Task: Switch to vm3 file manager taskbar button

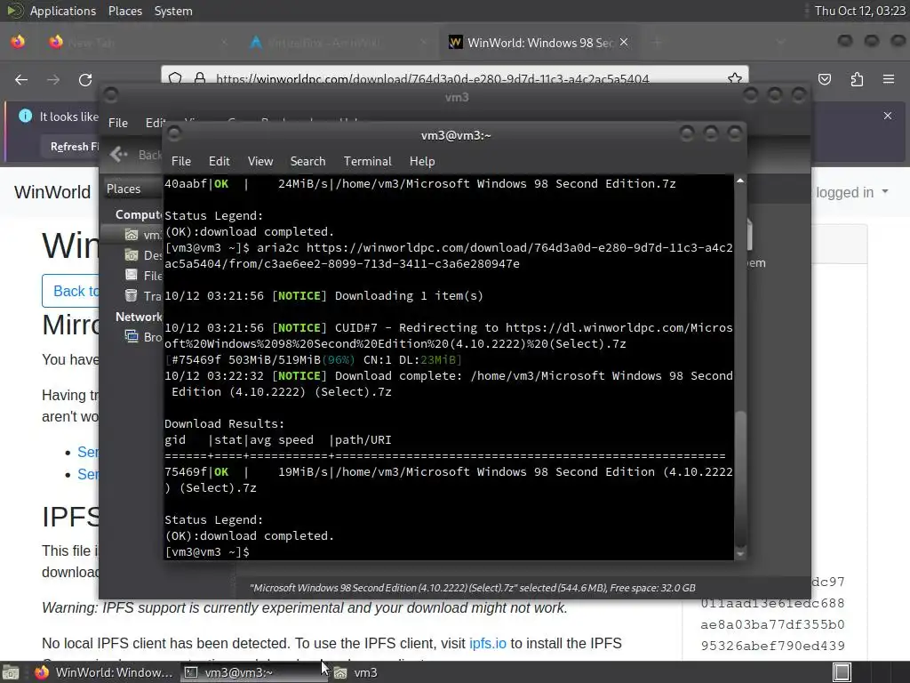Action: tap(355, 672)
